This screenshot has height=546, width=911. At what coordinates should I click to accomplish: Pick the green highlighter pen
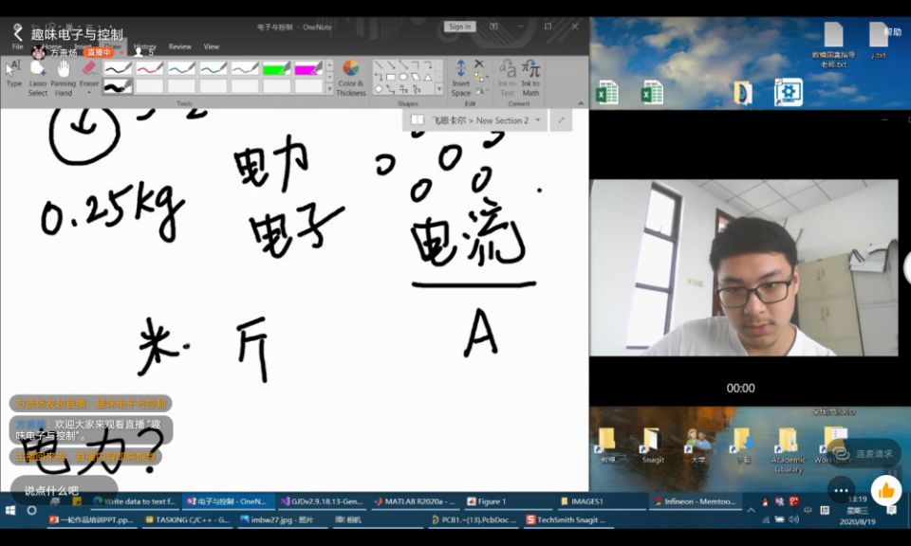coord(276,68)
